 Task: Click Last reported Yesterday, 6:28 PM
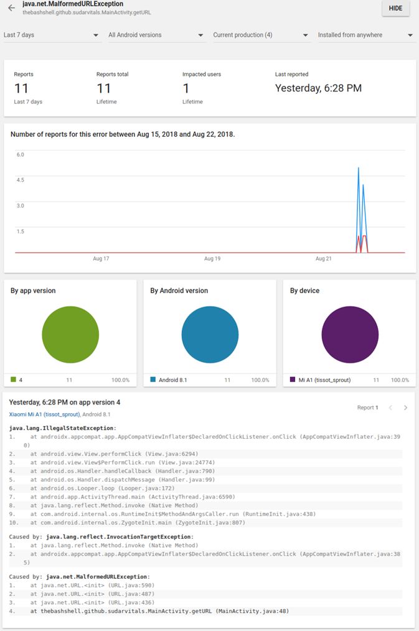318,88
